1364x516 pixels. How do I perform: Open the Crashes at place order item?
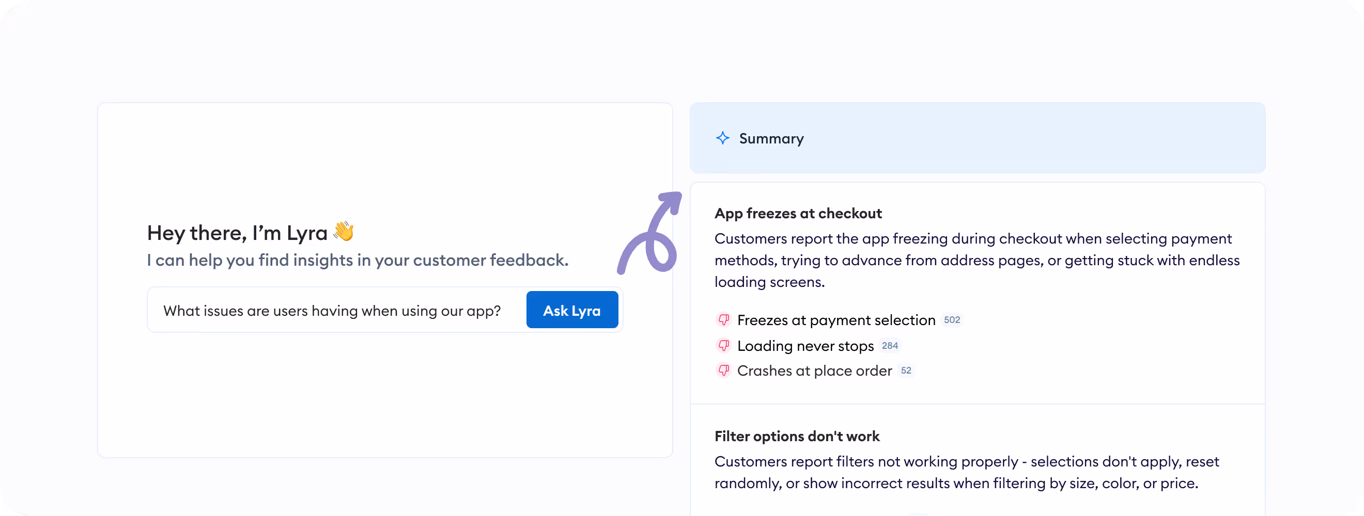814,370
